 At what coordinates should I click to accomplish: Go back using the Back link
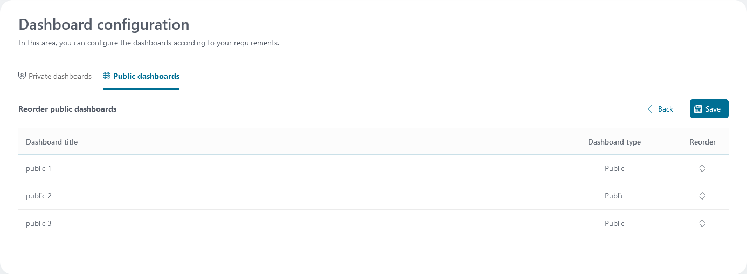(x=660, y=109)
